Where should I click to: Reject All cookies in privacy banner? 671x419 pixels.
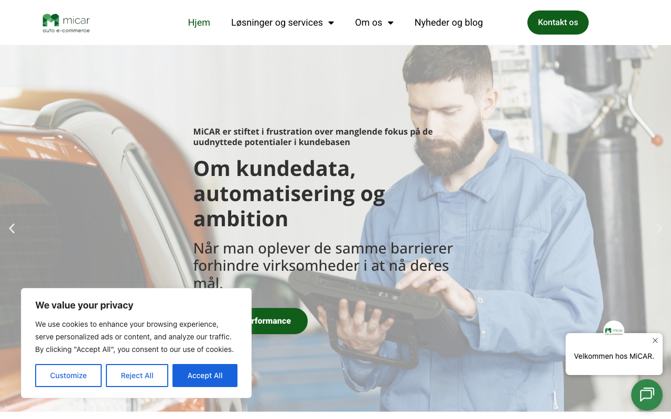(137, 376)
